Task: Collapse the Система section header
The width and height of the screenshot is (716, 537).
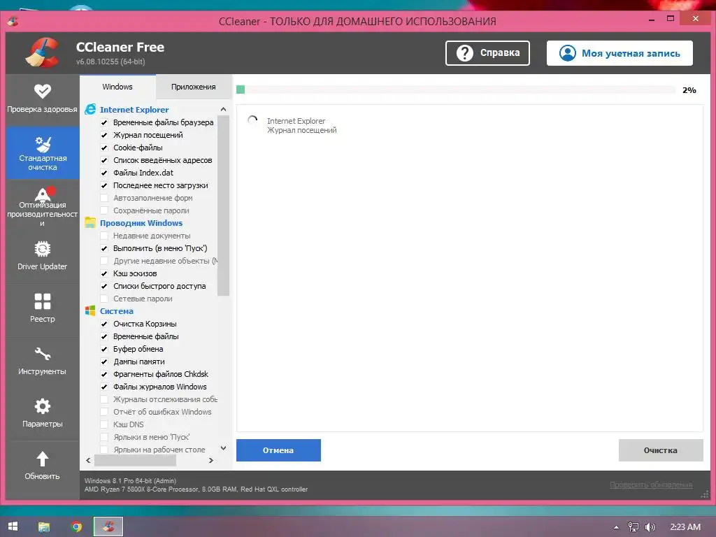Action: coord(117,311)
